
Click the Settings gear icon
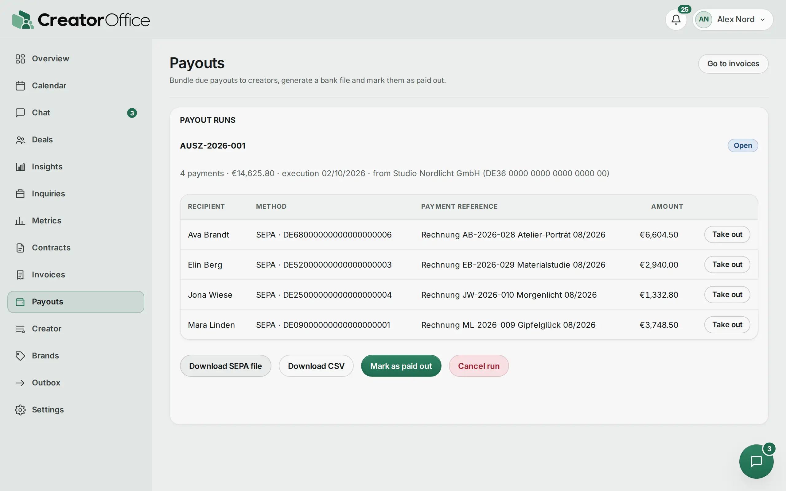tap(20, 410)
